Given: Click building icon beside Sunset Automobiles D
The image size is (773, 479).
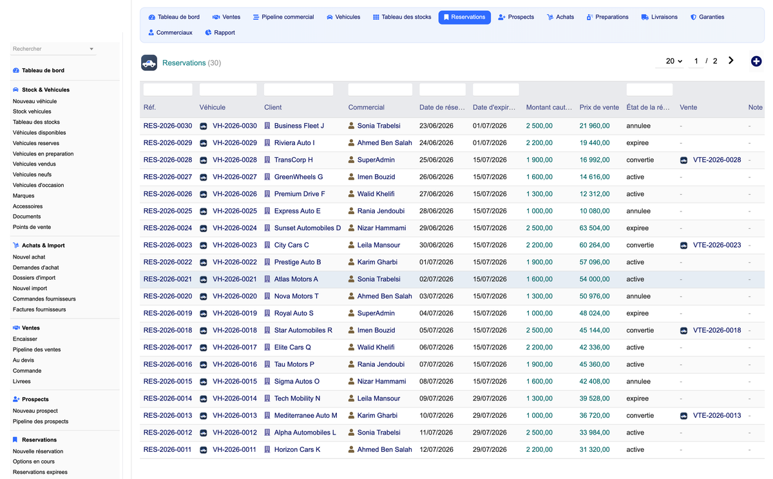Looking at the screenshot, I should [267, 228].
